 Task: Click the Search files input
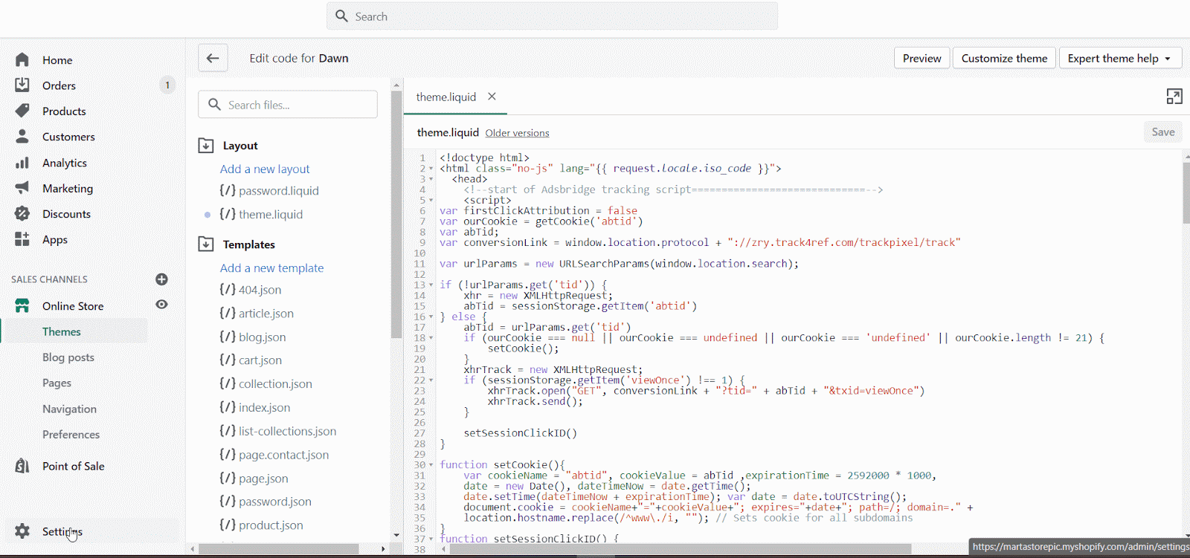click(288, 105)
